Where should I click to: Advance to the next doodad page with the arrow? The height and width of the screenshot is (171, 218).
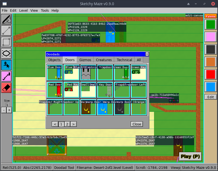click(73, 124)
